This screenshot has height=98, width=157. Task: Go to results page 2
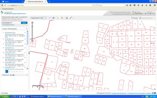[x=9, y=72]
